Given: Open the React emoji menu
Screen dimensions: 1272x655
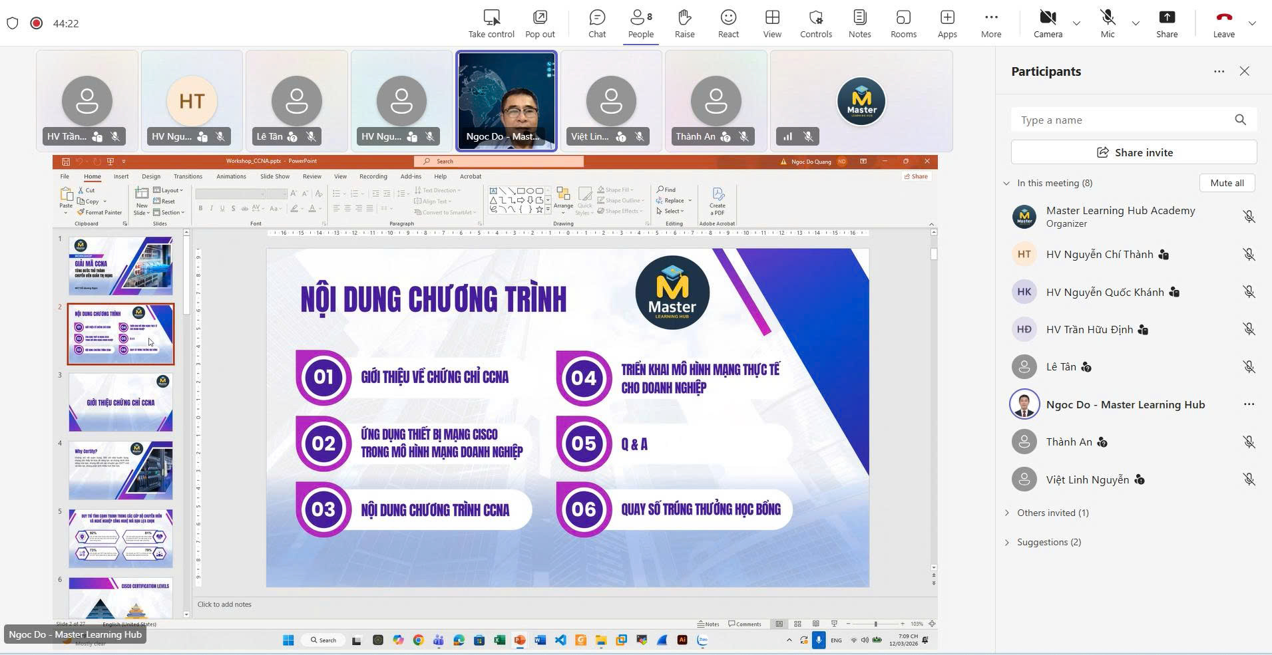Looking at the screenshot, I should tap(728, 23).
